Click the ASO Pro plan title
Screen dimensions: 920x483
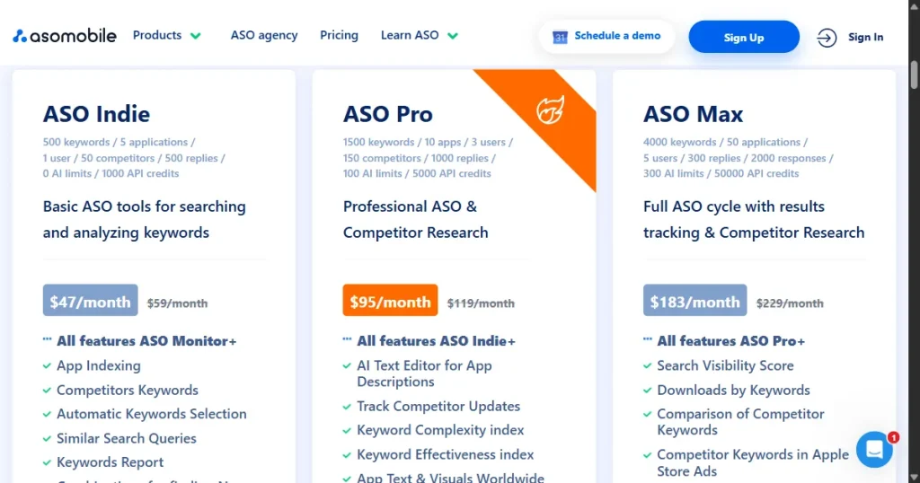coord(388,114)
